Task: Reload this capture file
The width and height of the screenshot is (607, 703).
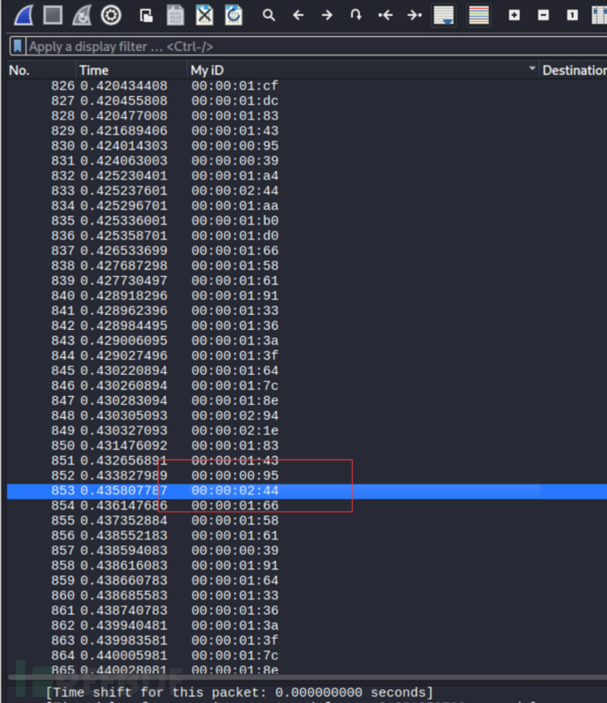Action: [x=234, y=15]
